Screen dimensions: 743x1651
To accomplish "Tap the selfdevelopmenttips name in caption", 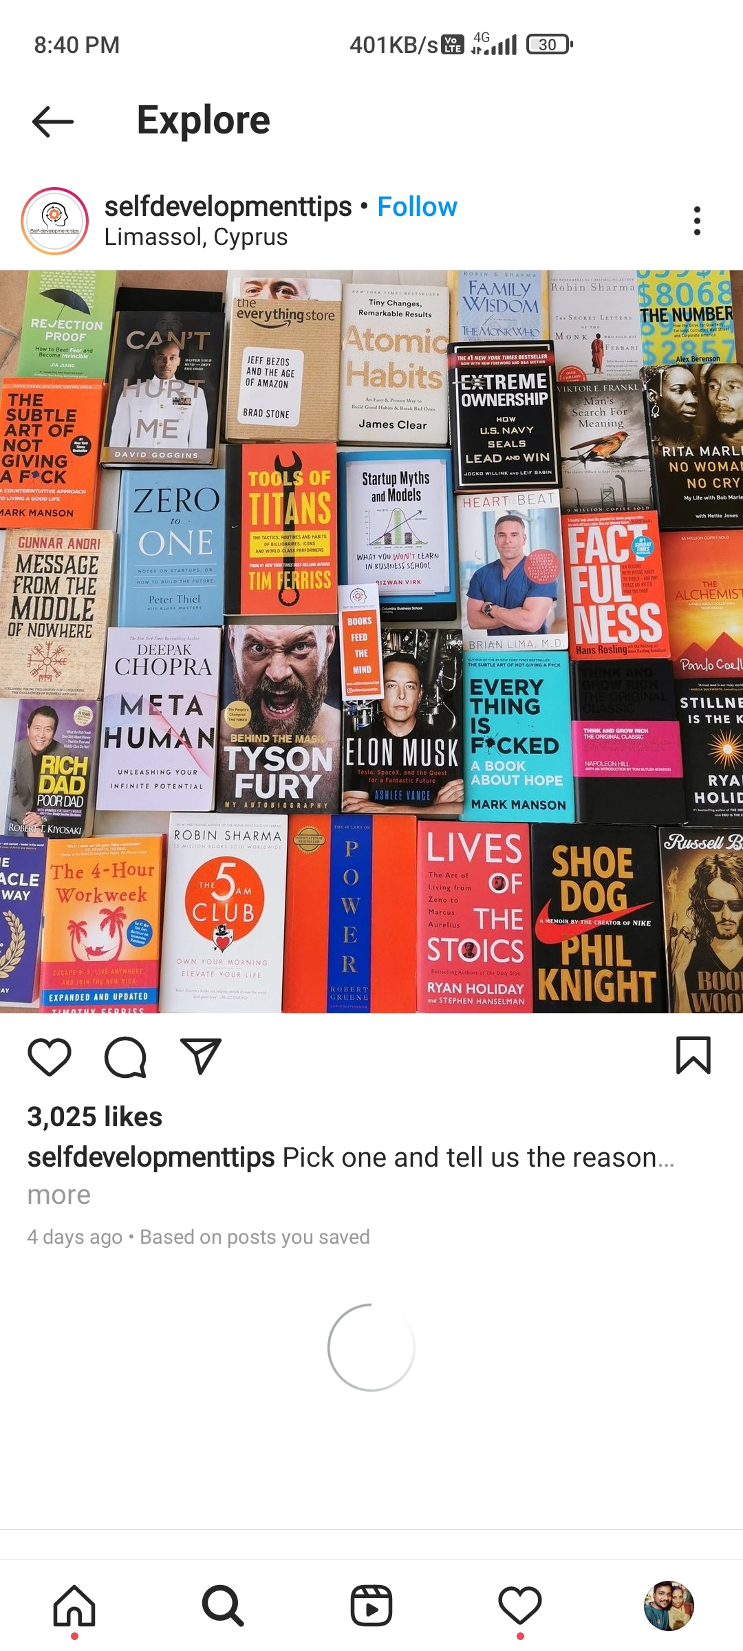I will [x=151, y=1157].
